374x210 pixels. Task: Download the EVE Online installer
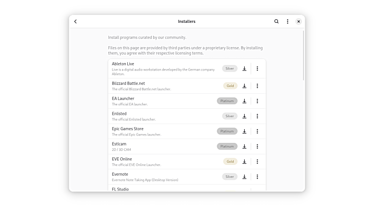(x=244, y=161)
